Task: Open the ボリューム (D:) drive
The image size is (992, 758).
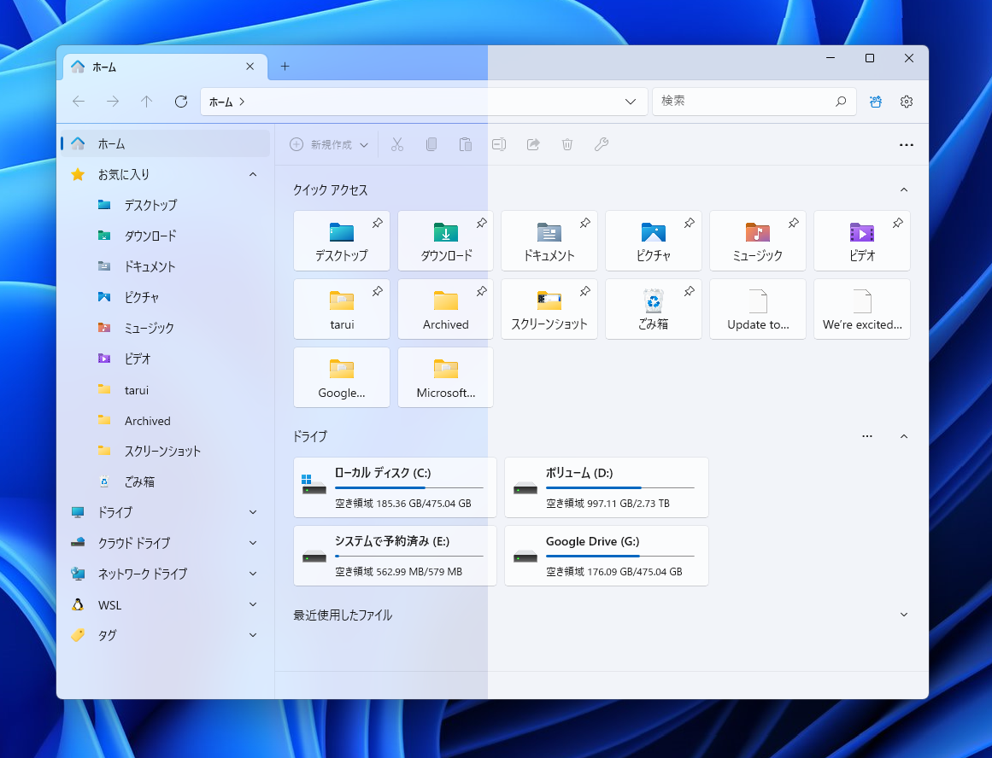Action: pyautogui.click(x=606, y=487)
